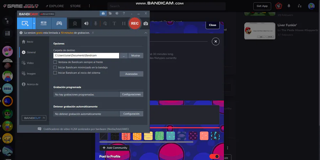The height and width of the screenshot is (160, 320).
Task: Open the vertical three-dot post options menu
Action: point(228,148)
